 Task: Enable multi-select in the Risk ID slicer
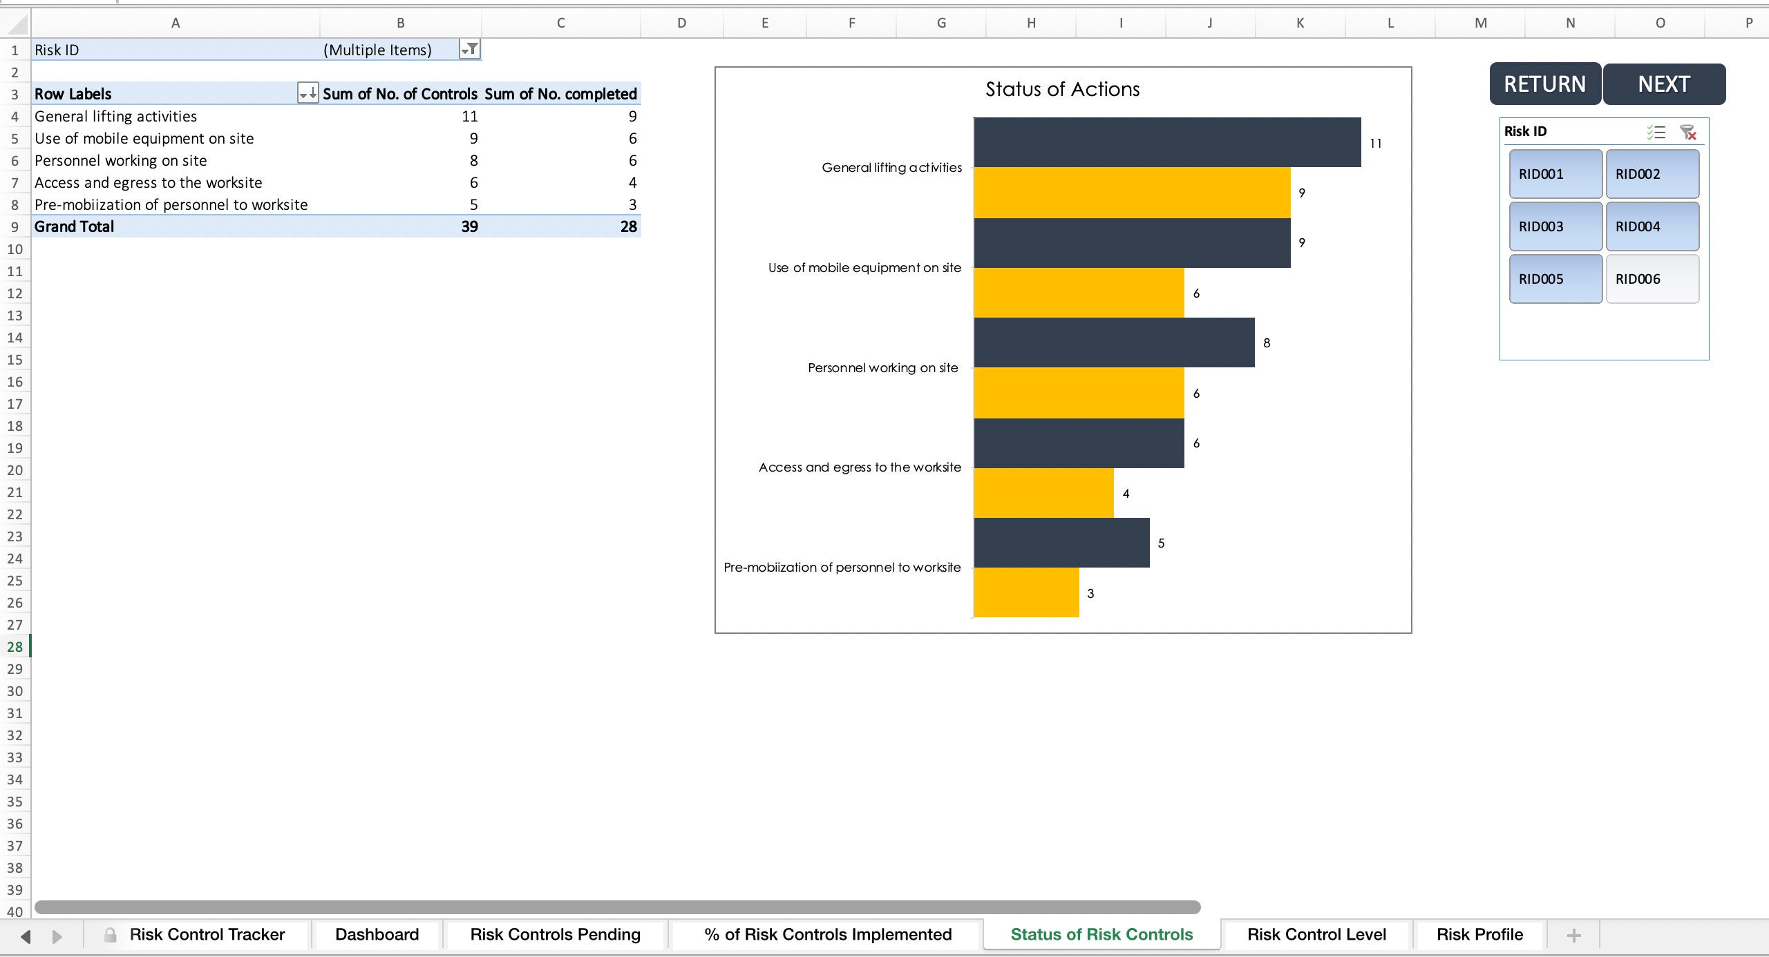coord(1657,133)
